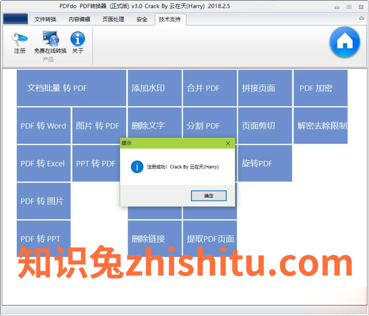Viewport: 369px width, 316px height.
Task: Click the 提示 dialog title
Action: point(126,143)
